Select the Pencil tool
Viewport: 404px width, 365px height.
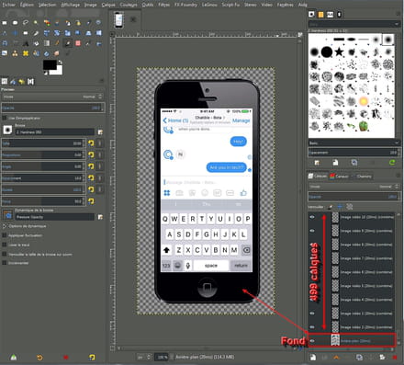(57, 43)
